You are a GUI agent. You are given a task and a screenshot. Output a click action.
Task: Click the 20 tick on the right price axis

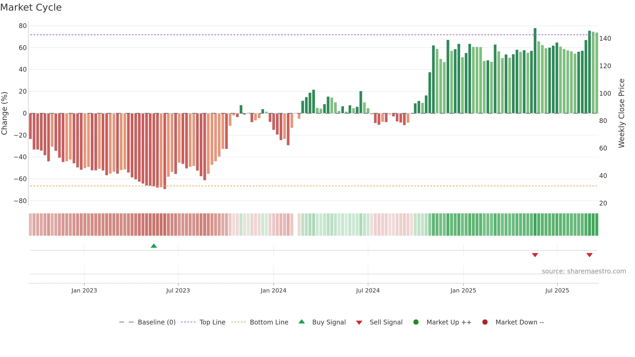pos(603,203)
